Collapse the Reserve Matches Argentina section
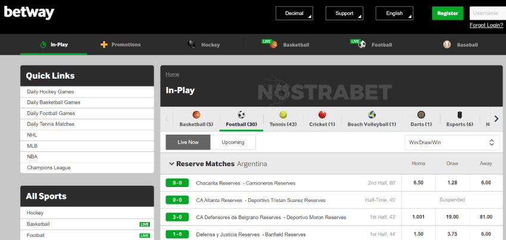Screen dimensions: 506x240 point(171,164)
